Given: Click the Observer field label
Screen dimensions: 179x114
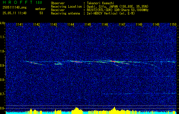Looking at the screenshot, I should tap(58, 3).
